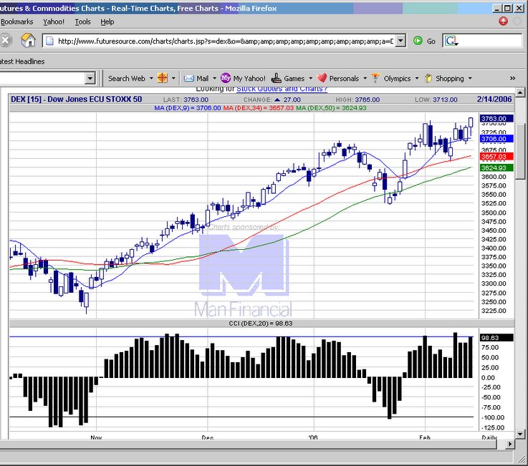This screenshot has height=466, width=528.
Task: Show more Yahoo toolbar items chevron
Action: pyautogui.click(x=512, y=79)
